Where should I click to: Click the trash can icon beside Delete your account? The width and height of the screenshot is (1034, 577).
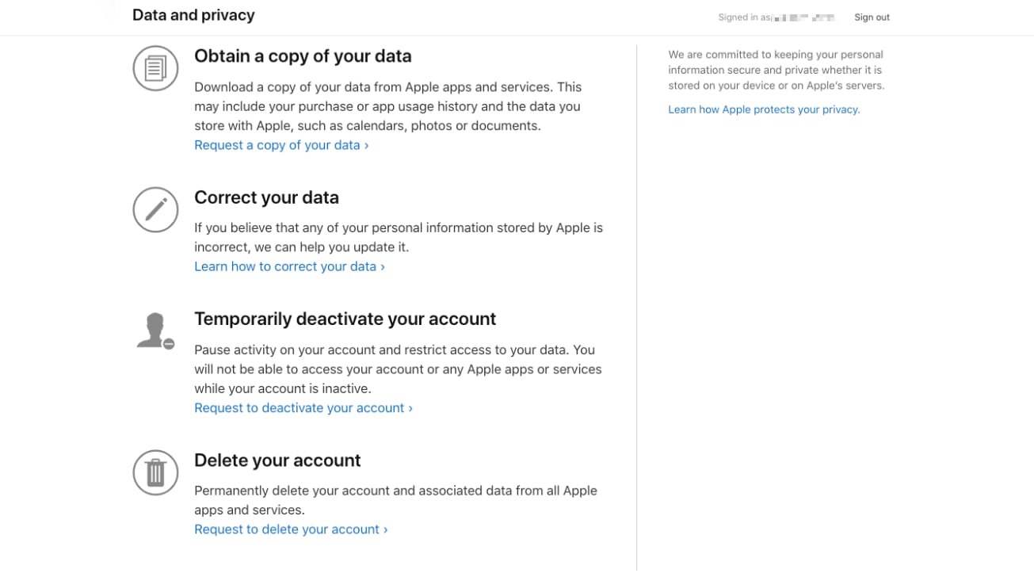155,472
